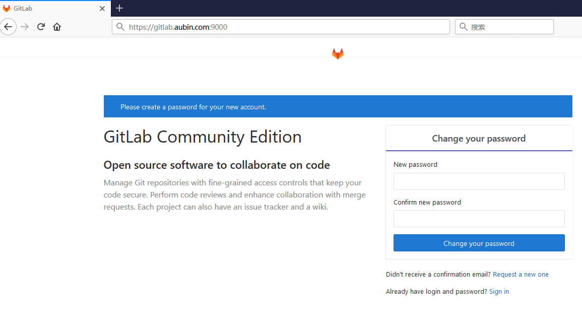
Task: Submit with the blue Change your password button
Action: pos(479,243)
